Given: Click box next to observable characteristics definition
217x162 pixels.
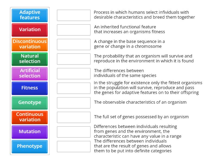Looking at the screenshot, I should tap(74, 103).
